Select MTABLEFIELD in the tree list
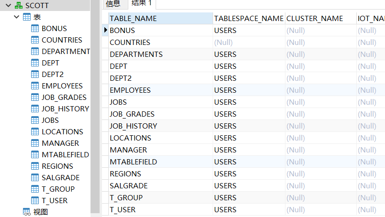The height and width of the screenshot is (217, 385). click(65, 154)
